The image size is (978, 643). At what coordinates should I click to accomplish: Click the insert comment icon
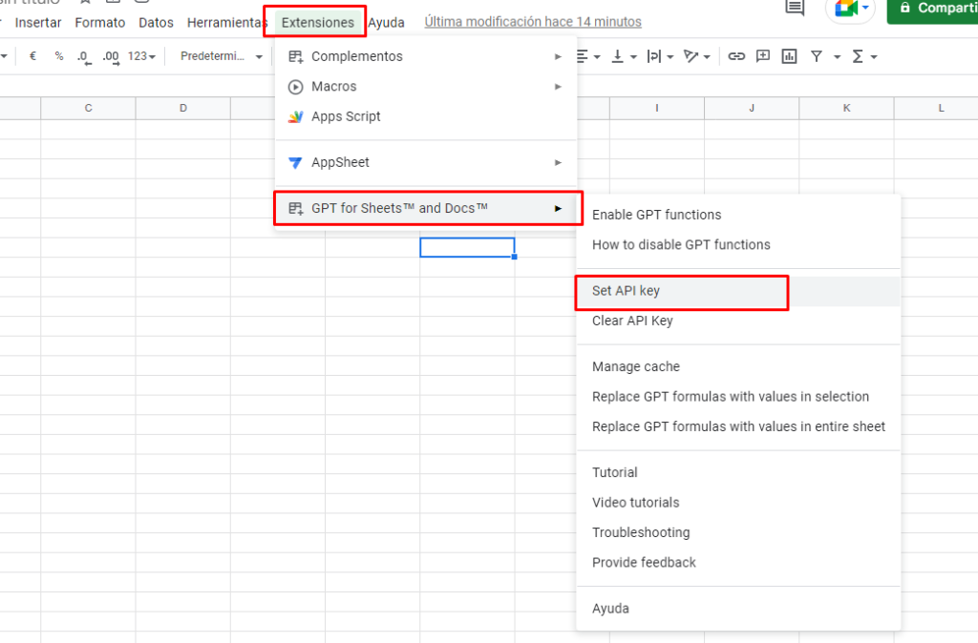763,56
